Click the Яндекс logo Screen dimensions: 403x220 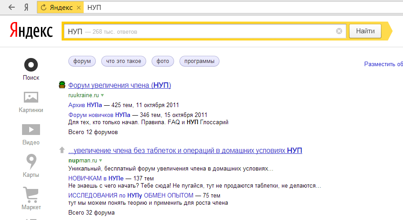click(31, 31)
